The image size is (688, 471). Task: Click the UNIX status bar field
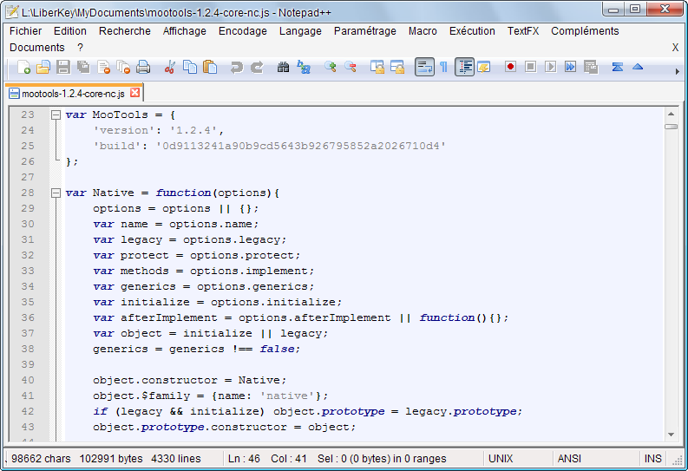point(517,458)
